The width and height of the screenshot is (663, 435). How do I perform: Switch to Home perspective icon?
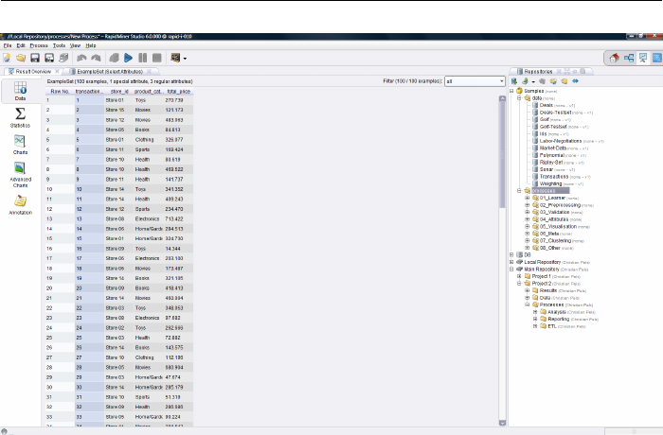[614, 58]
